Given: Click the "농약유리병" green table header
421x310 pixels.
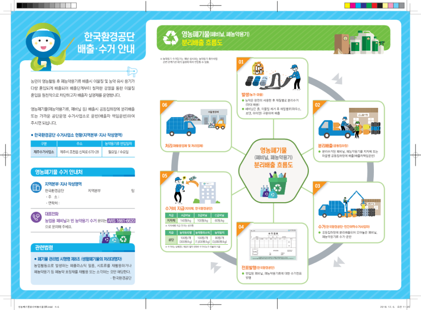Looking at the screenshot, I should (186, 232).
